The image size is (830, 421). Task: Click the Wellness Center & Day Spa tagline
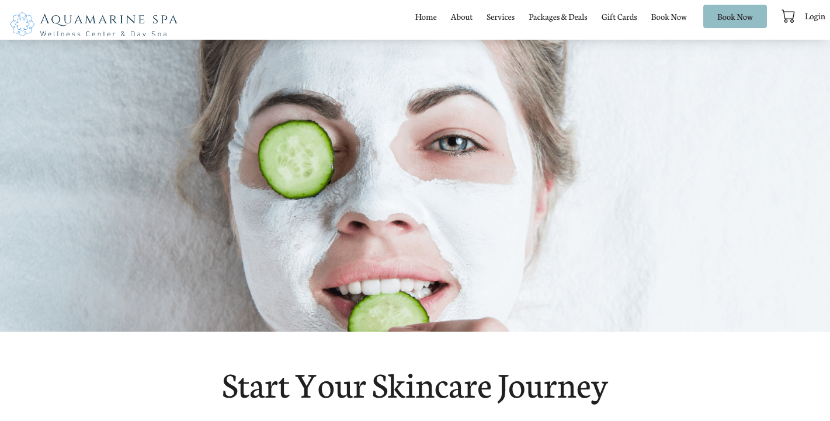click(103, 34)
